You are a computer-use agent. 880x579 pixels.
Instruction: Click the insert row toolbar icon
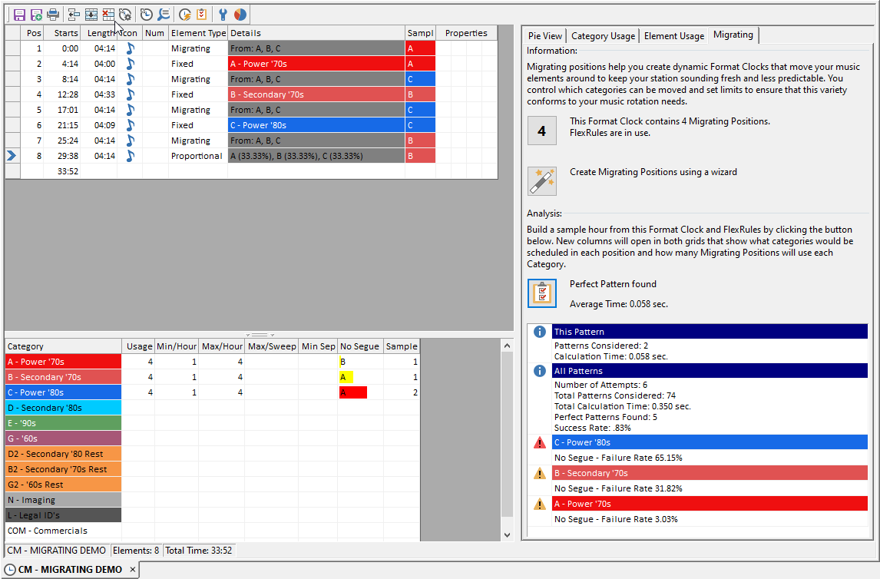click(x=91, y=15)
